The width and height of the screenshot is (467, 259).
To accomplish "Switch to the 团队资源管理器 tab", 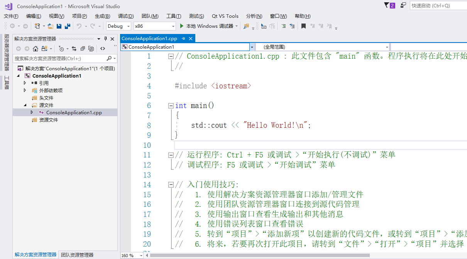I will pos(77,254).
